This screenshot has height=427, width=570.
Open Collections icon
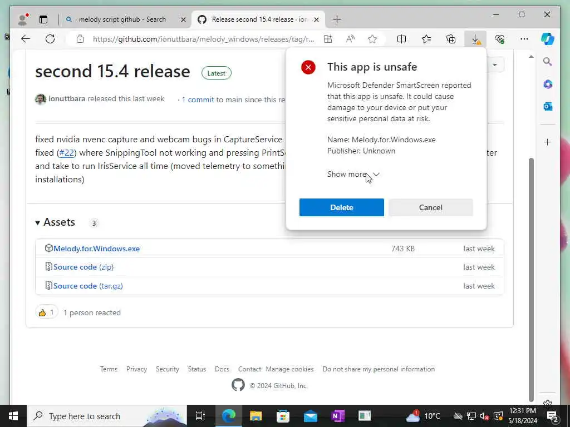click(x=451, y=39)
